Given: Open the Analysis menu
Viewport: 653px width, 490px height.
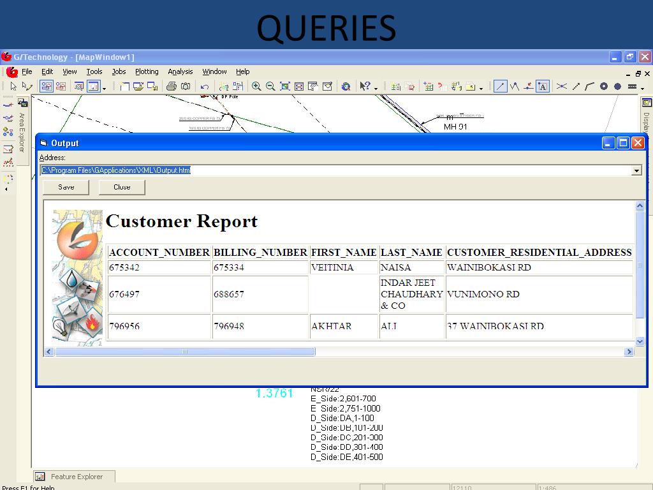Looking at the screenshot, I should coord(180,71).
